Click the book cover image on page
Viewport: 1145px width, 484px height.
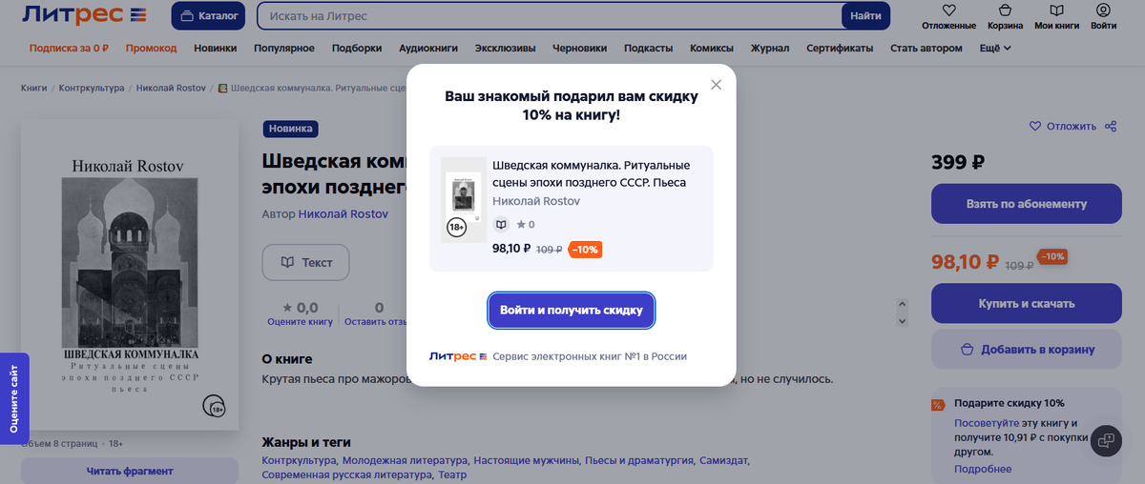(x=130, y=273)
